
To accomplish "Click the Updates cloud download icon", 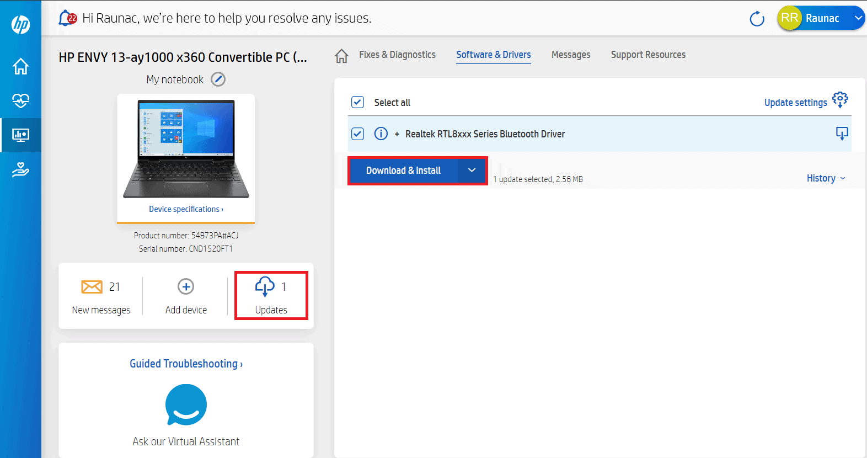I will tap(265, 286).
